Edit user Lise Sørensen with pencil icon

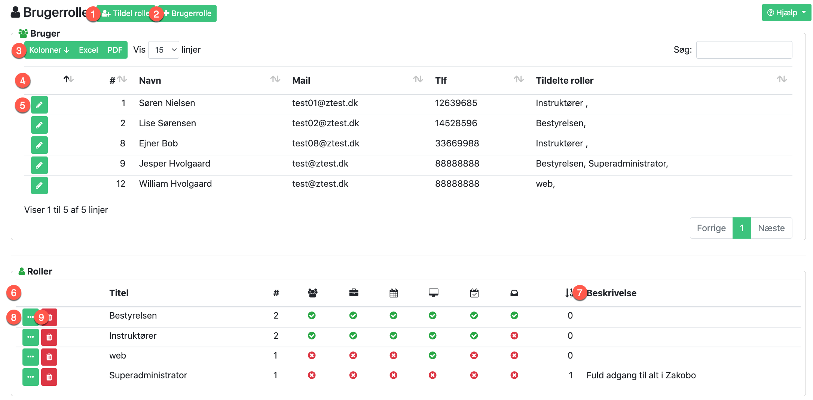(39, 125)
